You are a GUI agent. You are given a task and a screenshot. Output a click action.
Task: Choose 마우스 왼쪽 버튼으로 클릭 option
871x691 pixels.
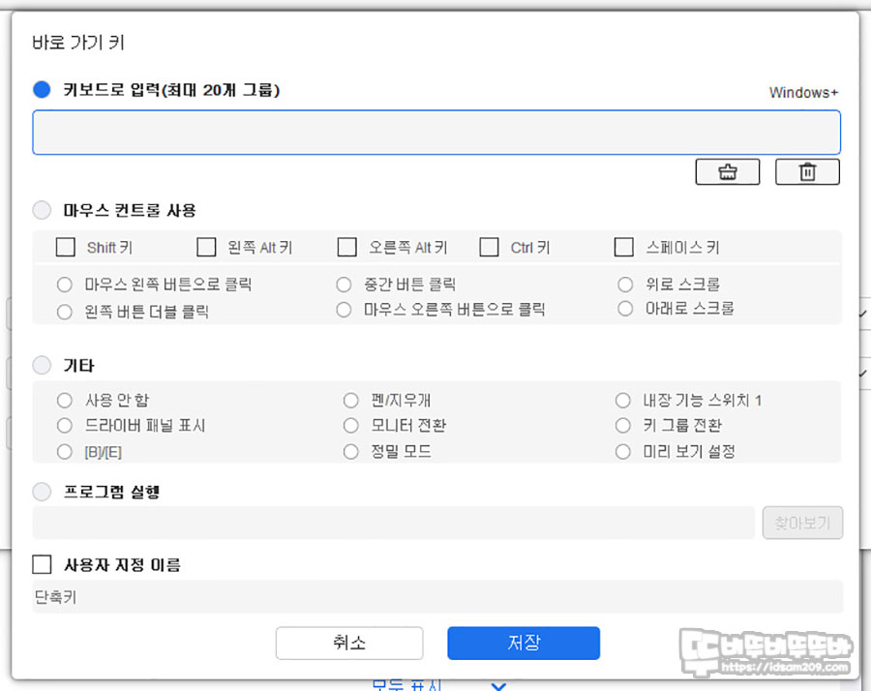(65, 285)
